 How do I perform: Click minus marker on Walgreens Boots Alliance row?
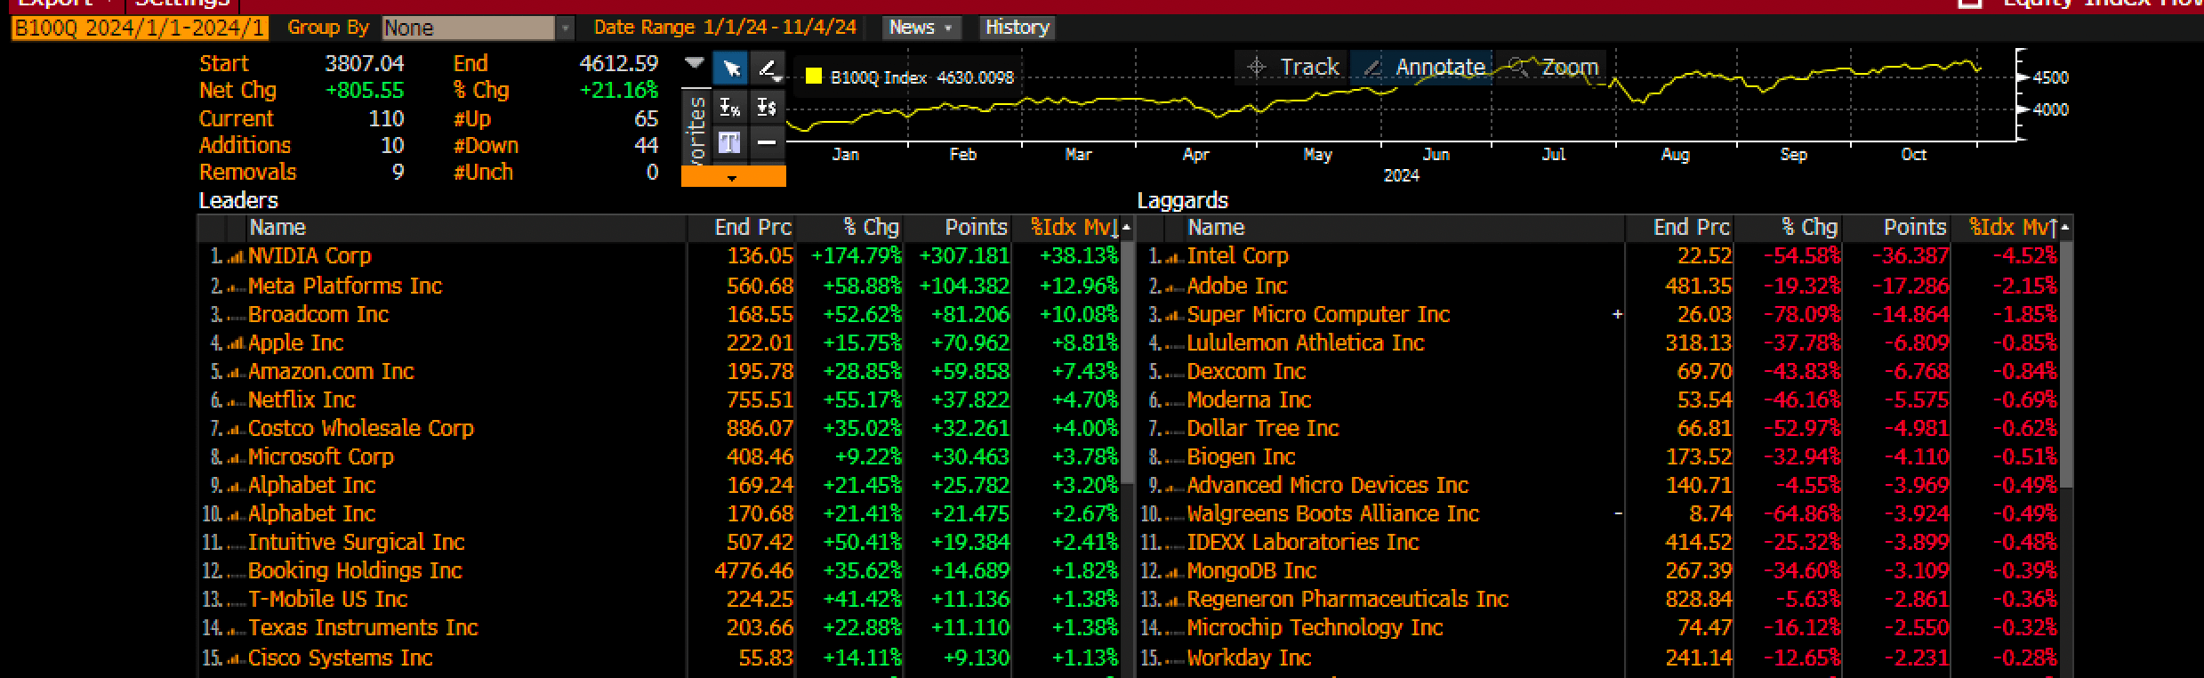(x=1618, y=513)
